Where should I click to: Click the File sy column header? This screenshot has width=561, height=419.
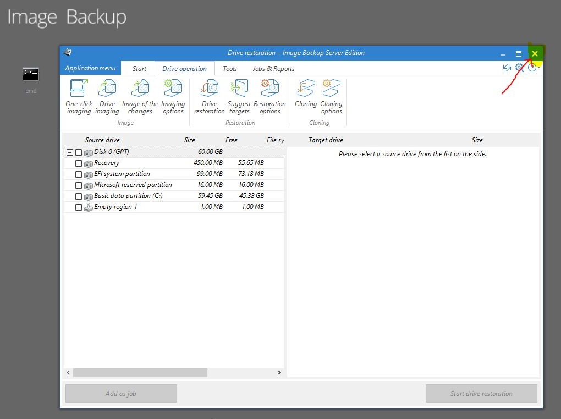pos(275,140)
